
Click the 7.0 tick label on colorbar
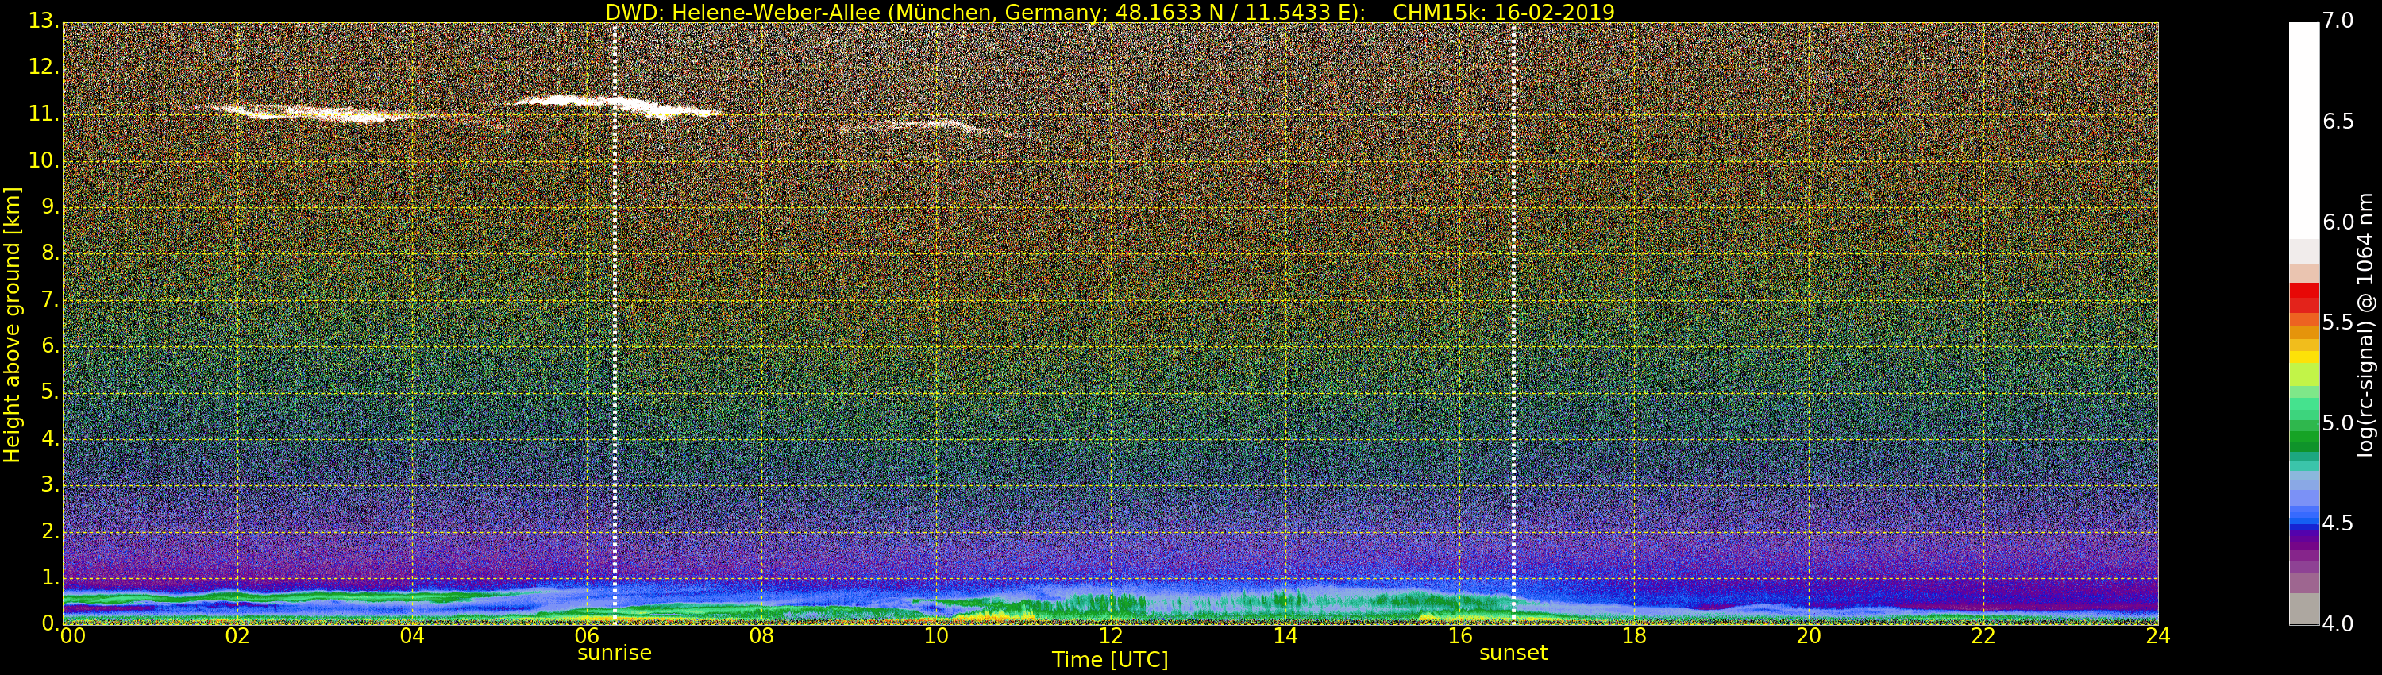coord(2338,21)
